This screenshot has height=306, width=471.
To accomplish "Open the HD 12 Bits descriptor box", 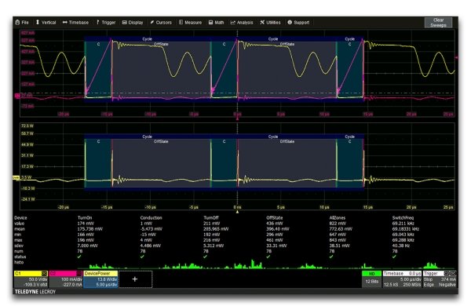I will click(x=371, y=279).
